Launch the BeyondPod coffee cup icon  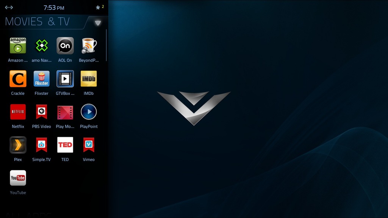point(89,46)
